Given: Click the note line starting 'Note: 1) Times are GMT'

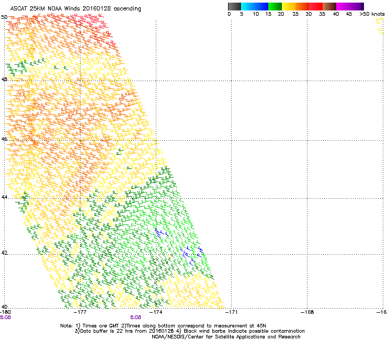Looking at the screenshot, I should coord(163,326).
